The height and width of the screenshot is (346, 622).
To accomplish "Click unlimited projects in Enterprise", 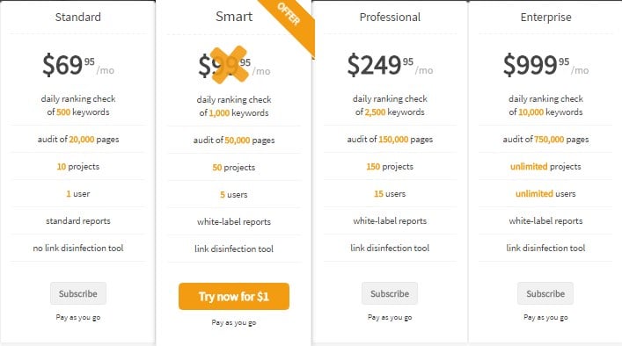I will point(545,167).
